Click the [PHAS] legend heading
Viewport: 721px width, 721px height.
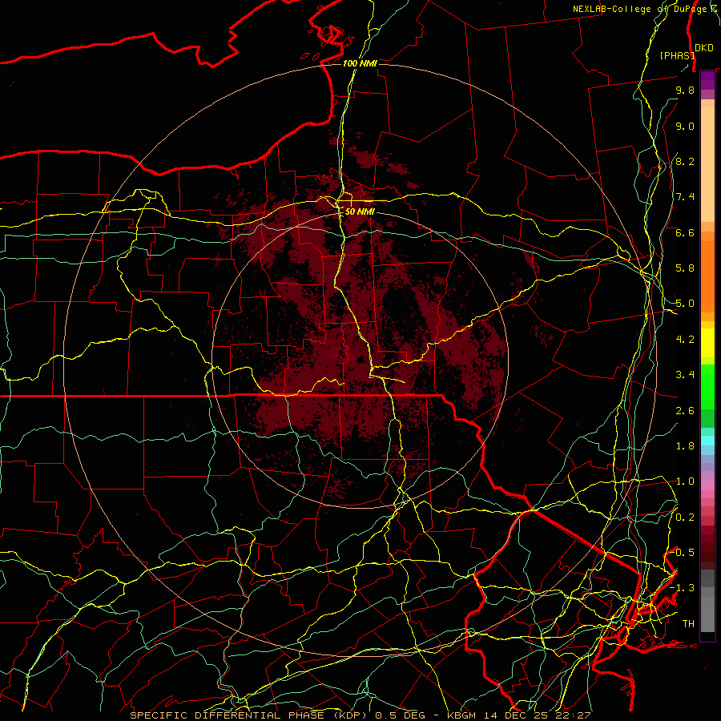[677, 55]
